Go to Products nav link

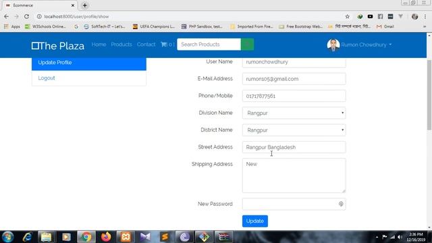122,45
